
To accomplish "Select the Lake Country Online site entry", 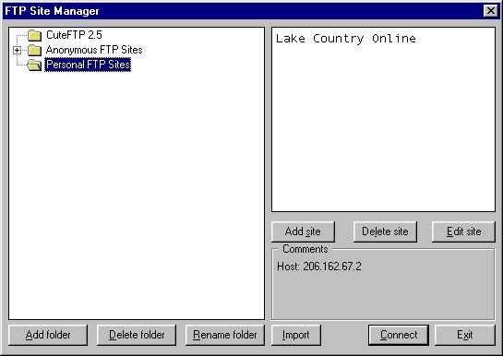I will tap(345, 39).
